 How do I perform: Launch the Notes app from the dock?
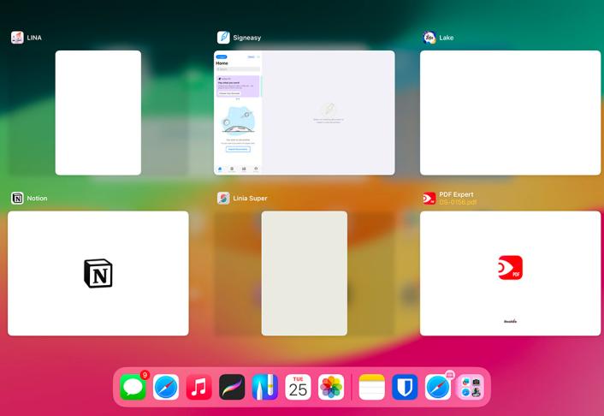[x=372, y=388]
